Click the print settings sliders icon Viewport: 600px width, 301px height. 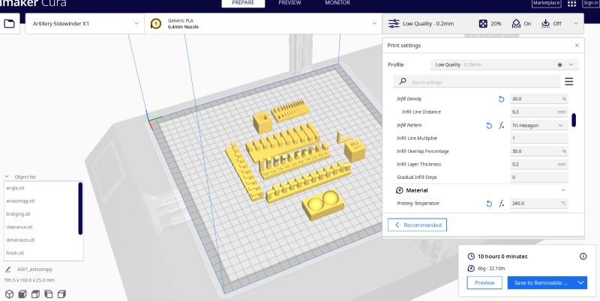(x=394, y=24)
